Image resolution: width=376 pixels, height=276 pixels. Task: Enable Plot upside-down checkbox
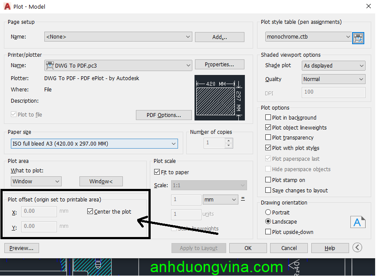coord(268,232)
